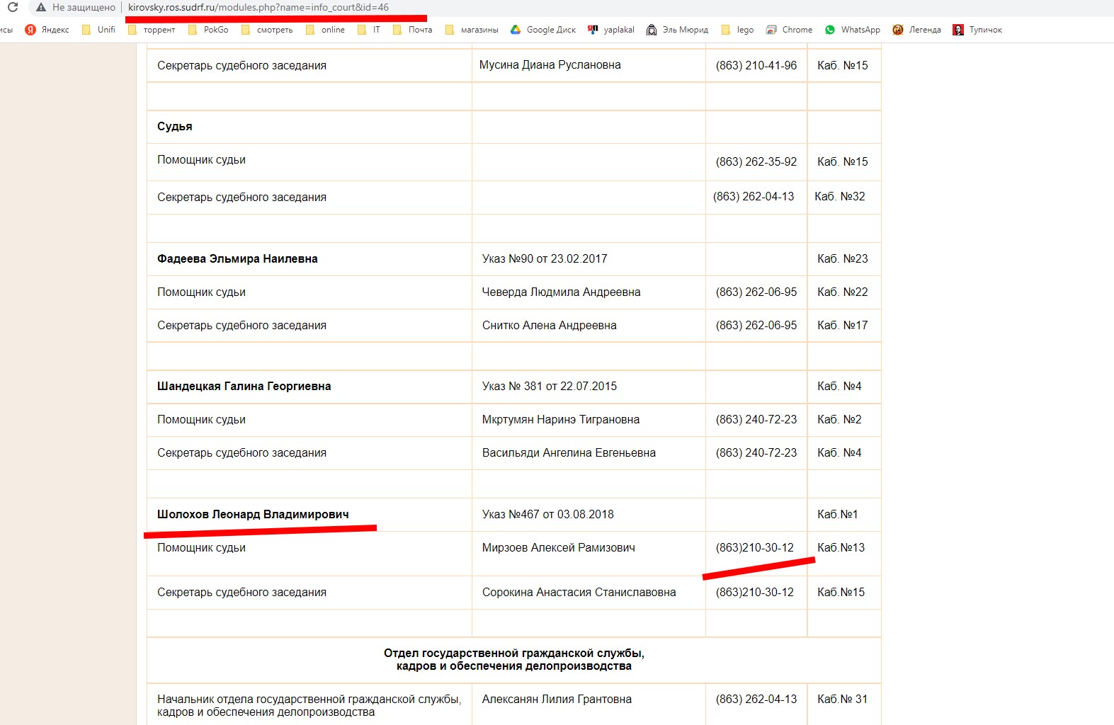Click the kirovsky.ros.sudrf.ru address bar
The image size is (1114, 725).
coord(258,7)
